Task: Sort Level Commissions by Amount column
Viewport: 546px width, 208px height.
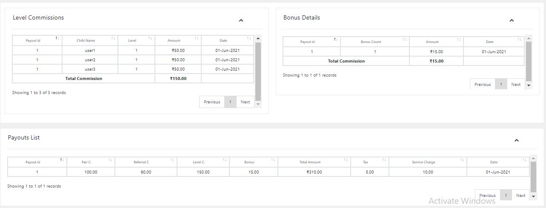Action: (x=177, y=40)
